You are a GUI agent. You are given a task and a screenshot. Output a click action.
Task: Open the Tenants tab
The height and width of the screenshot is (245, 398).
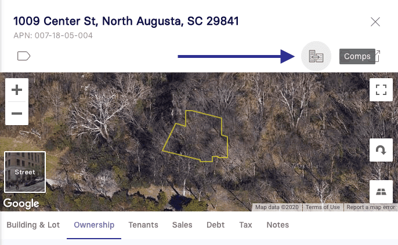(143, 225)
